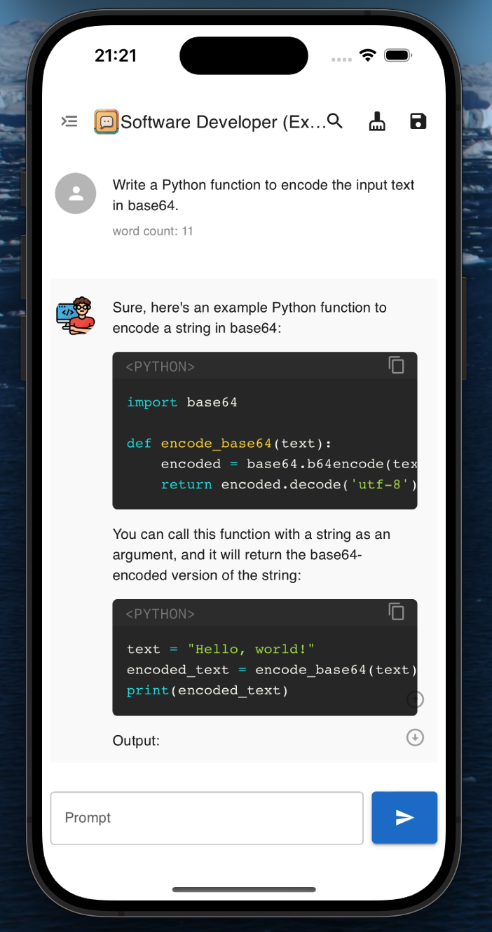Tap the home indicator bar
492x932 pixels.
coord(243,890)
